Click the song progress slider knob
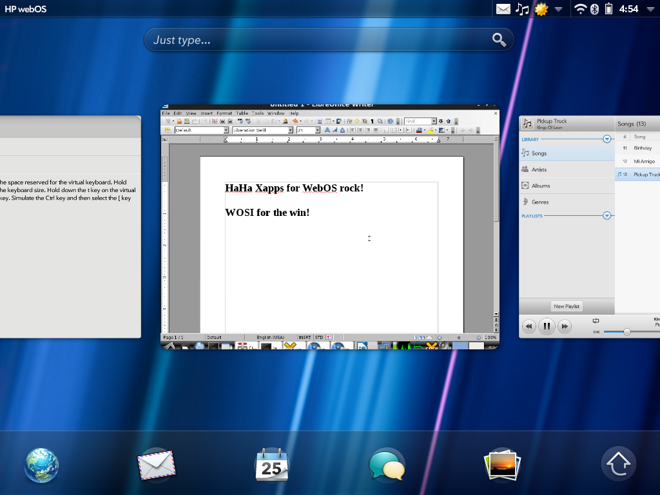Image resolution: width=660 pixels, height=495 pixels. point(626,331)
